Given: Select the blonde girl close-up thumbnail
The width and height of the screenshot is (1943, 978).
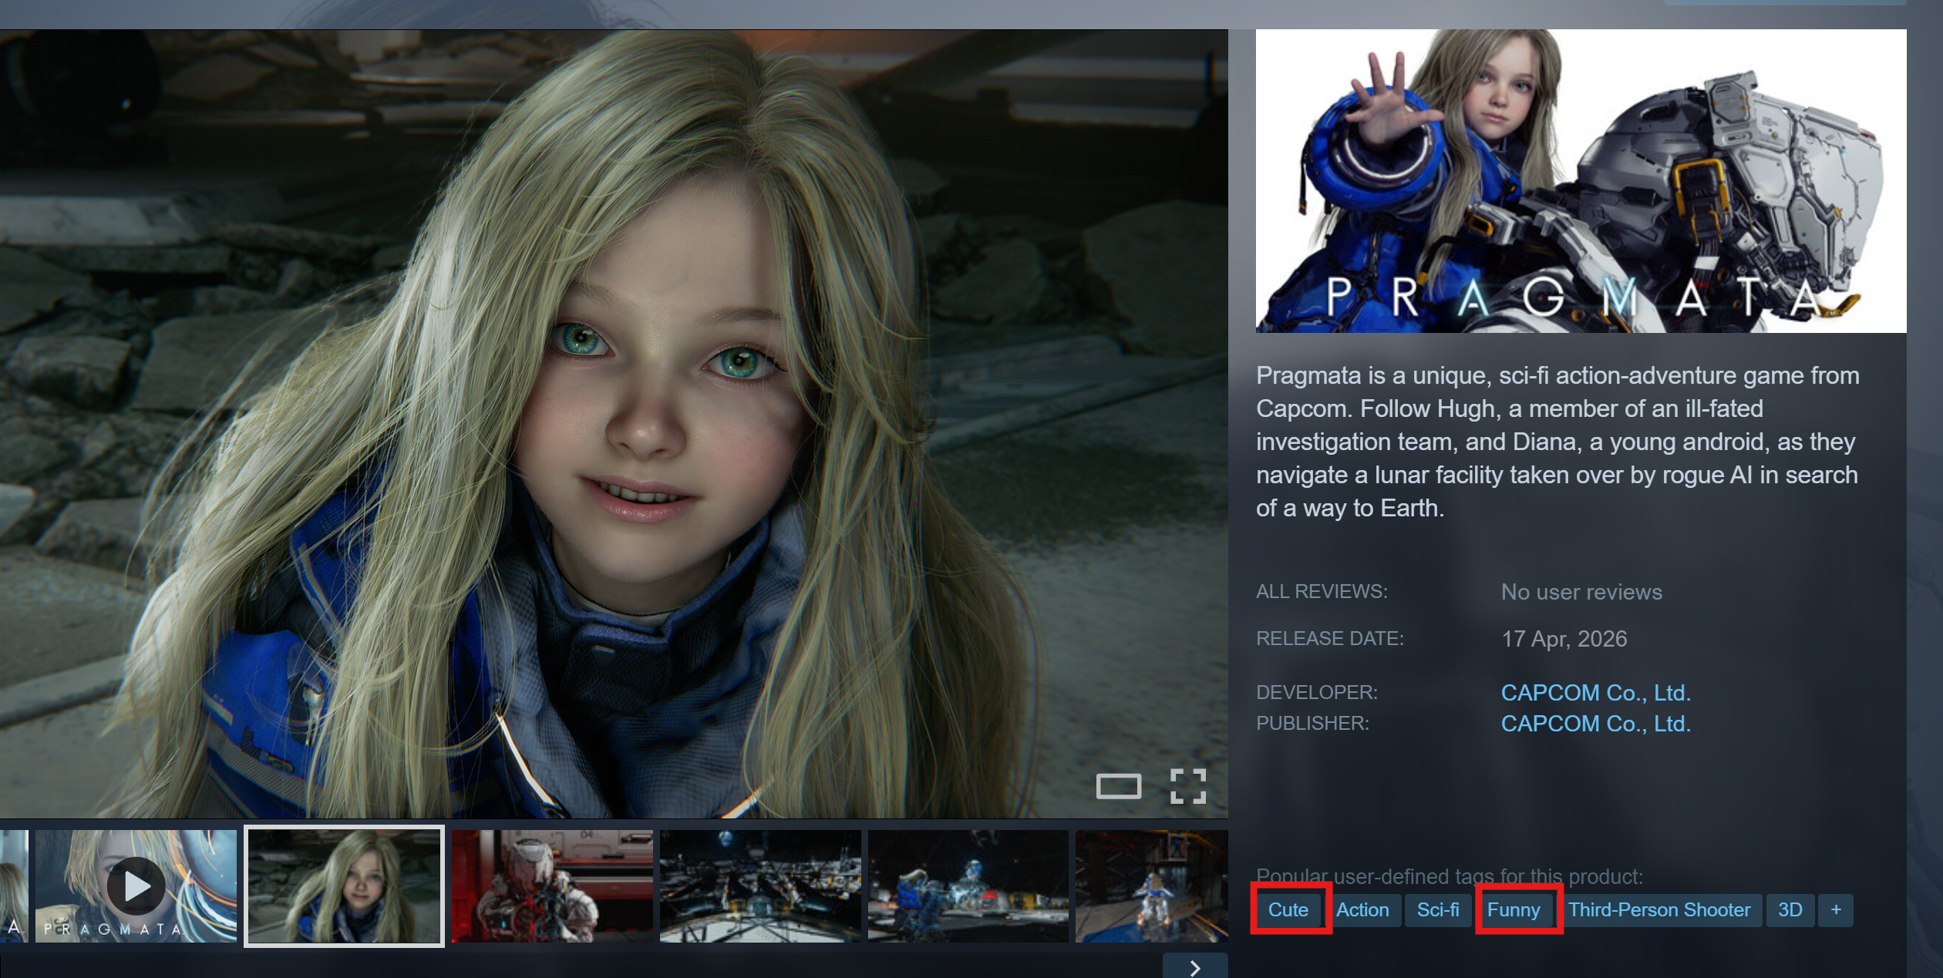Looking at the screenshot, I should click(x=344, y=886).
